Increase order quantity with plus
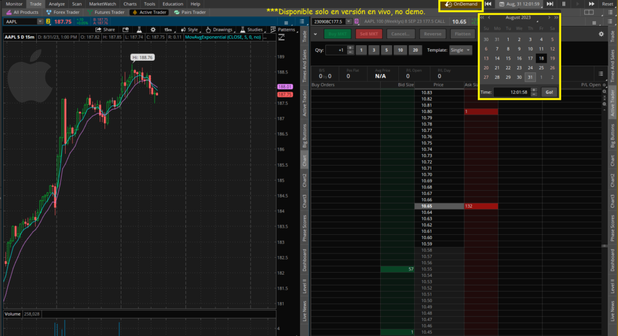Image resolution: width=618 pixels, height=336 pixels. (x=351, y=48)
